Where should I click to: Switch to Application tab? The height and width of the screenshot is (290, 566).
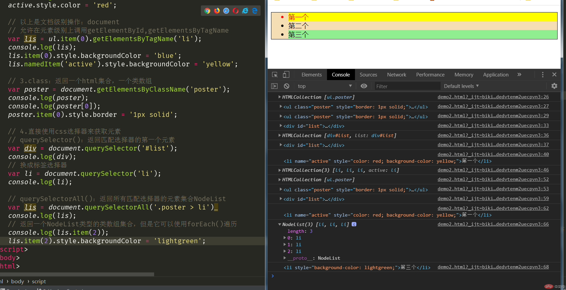(496, 75)
